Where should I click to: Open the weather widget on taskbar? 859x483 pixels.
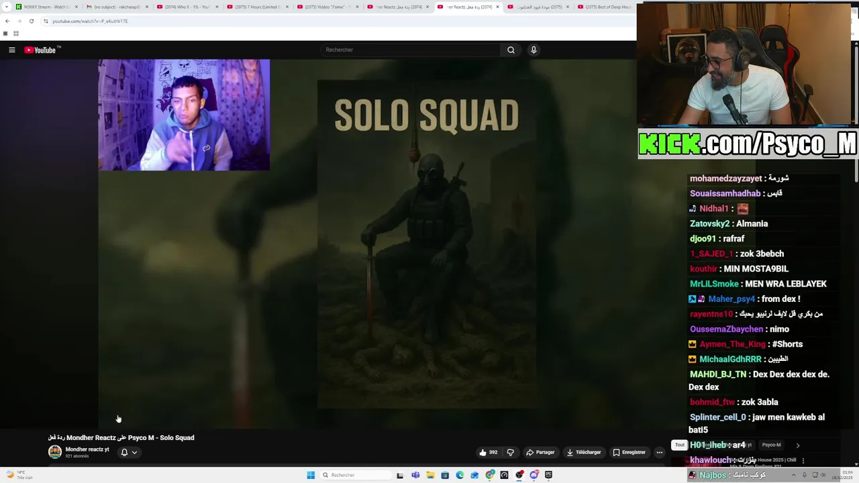[x=20, y=475]
